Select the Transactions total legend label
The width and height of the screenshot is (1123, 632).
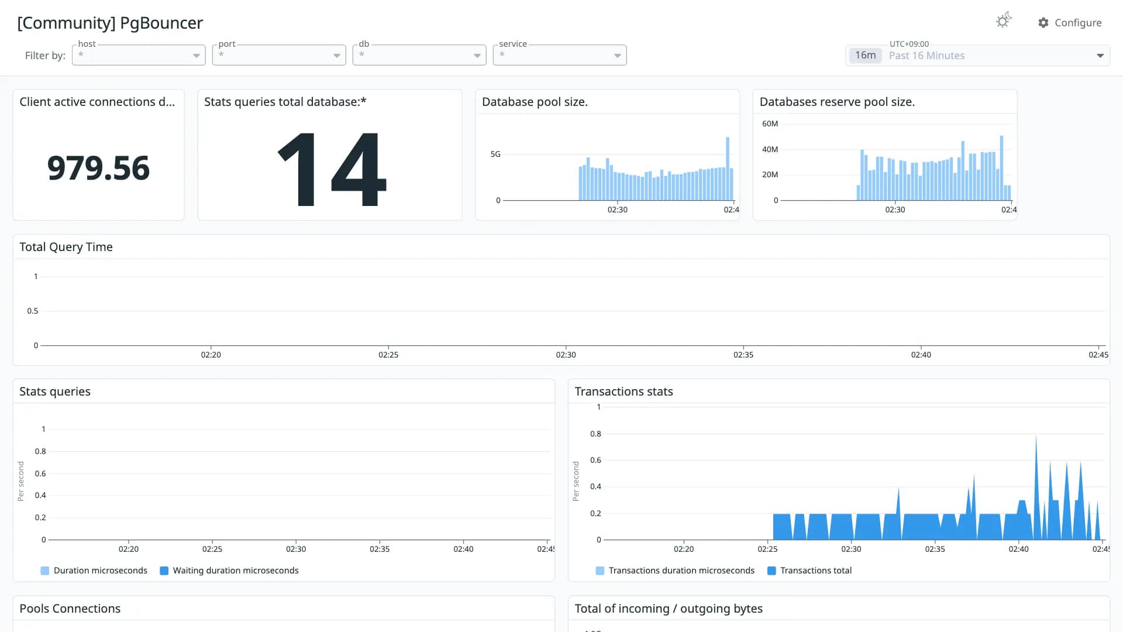(816, 571)
